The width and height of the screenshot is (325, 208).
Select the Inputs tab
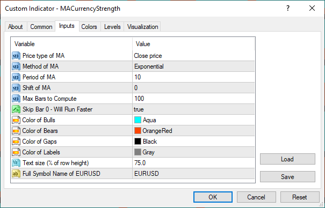[67, 26]
